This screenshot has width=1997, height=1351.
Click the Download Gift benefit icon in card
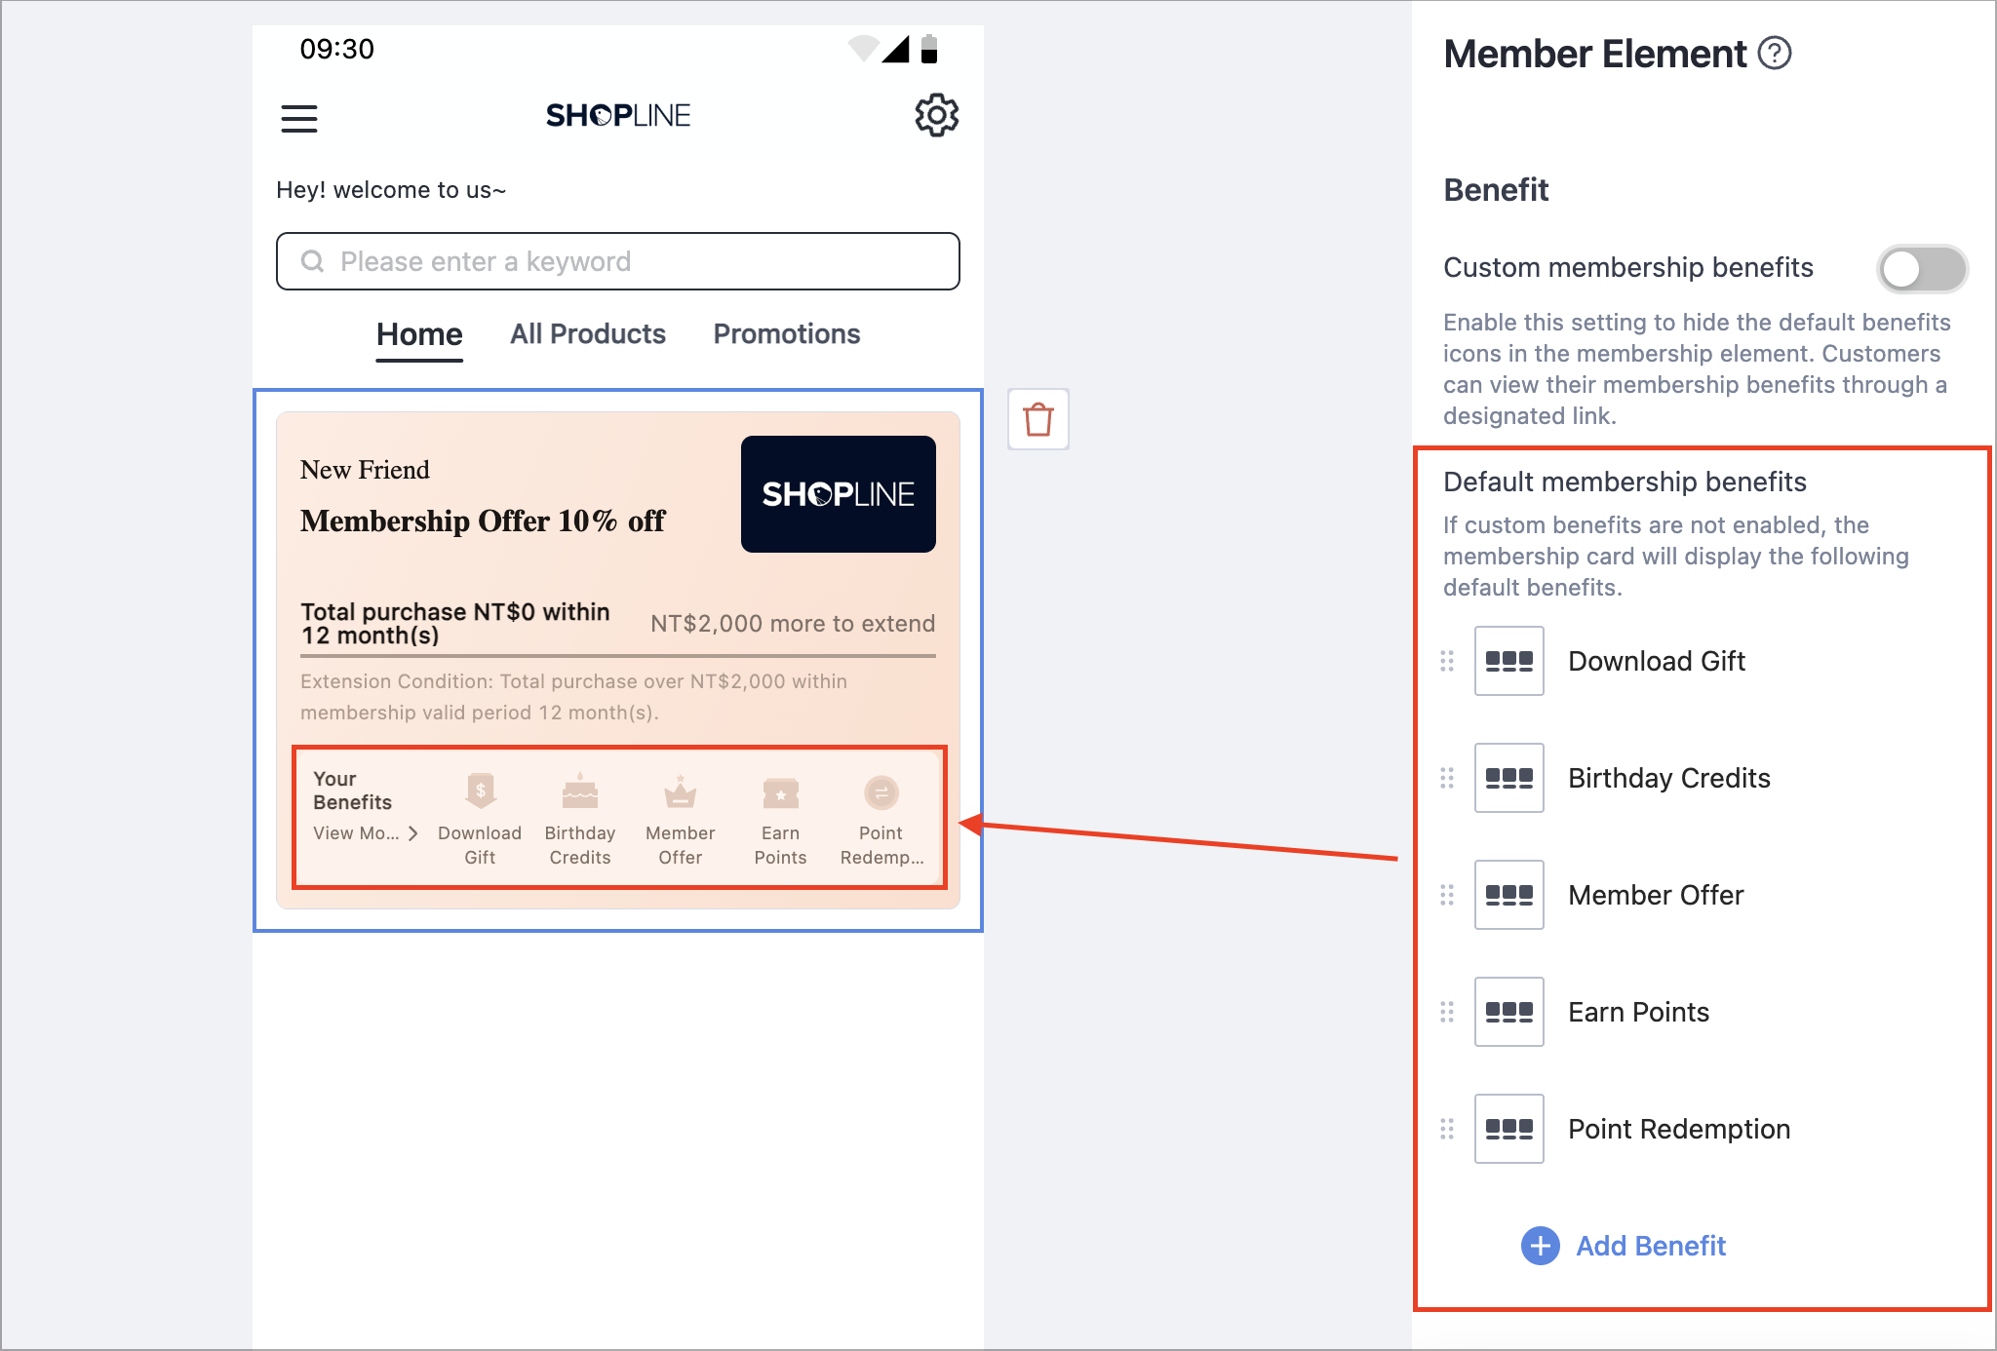(x=480, y=791)
